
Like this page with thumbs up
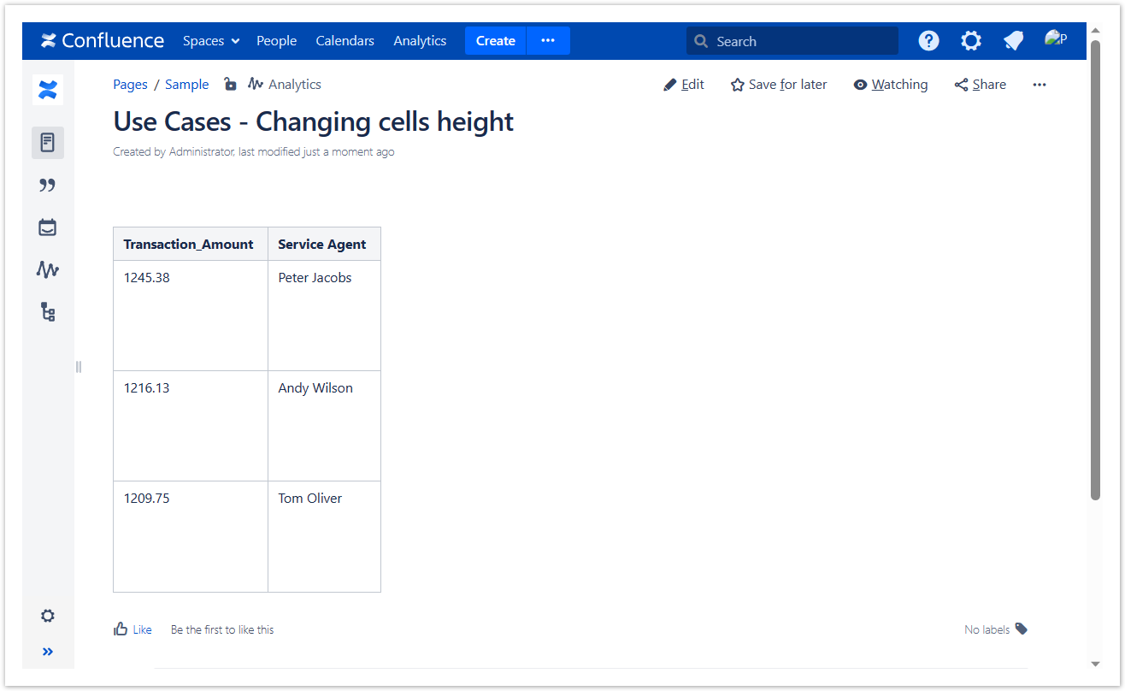[x=133, y=629]
